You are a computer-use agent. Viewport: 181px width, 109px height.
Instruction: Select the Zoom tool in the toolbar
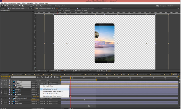pos(8,6)
